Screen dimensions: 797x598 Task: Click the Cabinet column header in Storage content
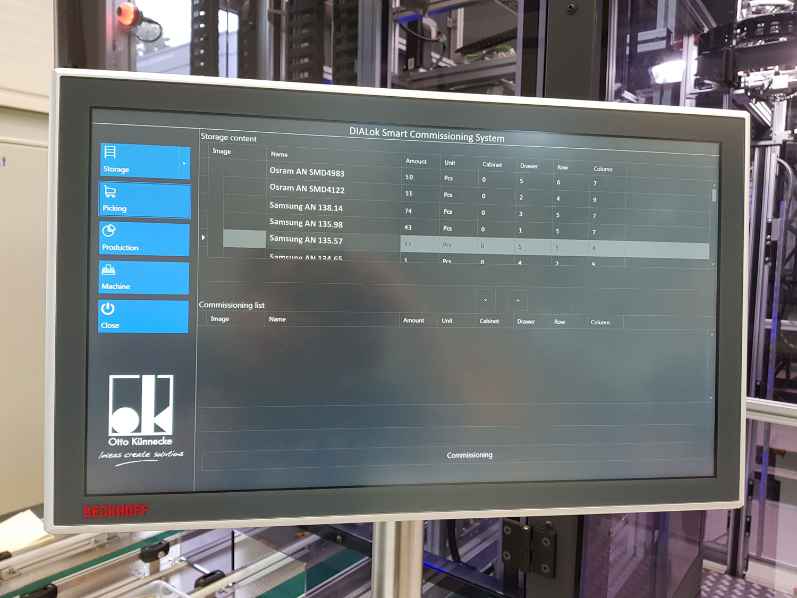click(492, 164)
